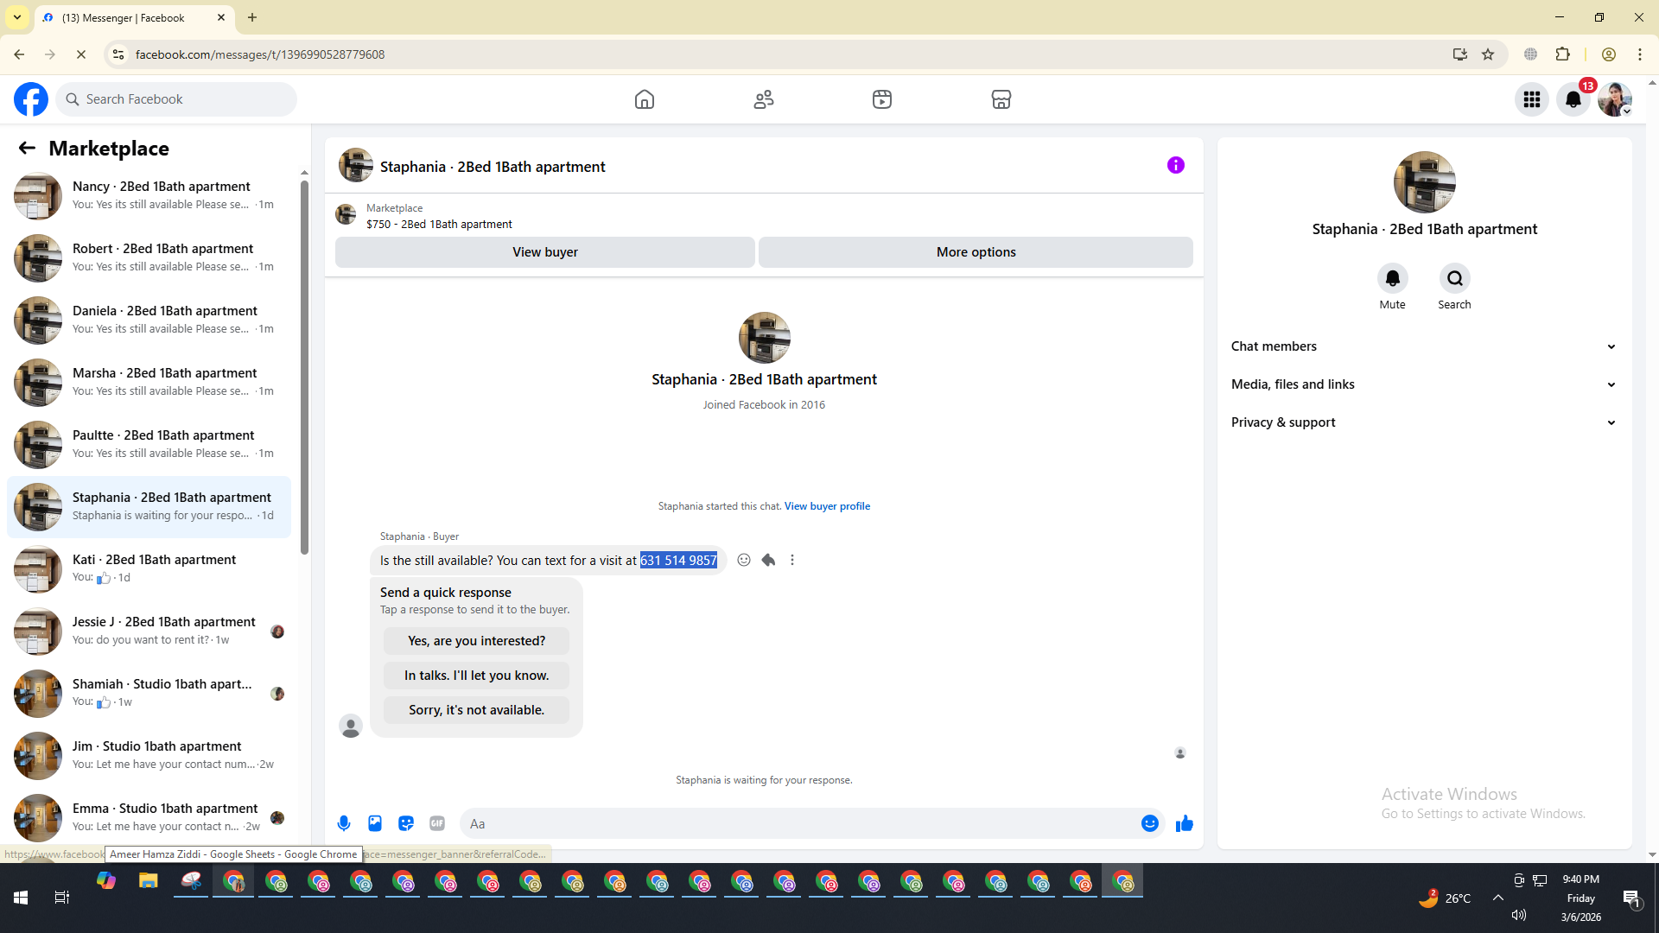Image resolution: width=1659 pixels, height=933 pixels.
Task: Toggle conversation information purple icon
Action: pos(1175,165)
